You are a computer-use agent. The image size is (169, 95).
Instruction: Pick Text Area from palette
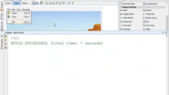(148, 25)
